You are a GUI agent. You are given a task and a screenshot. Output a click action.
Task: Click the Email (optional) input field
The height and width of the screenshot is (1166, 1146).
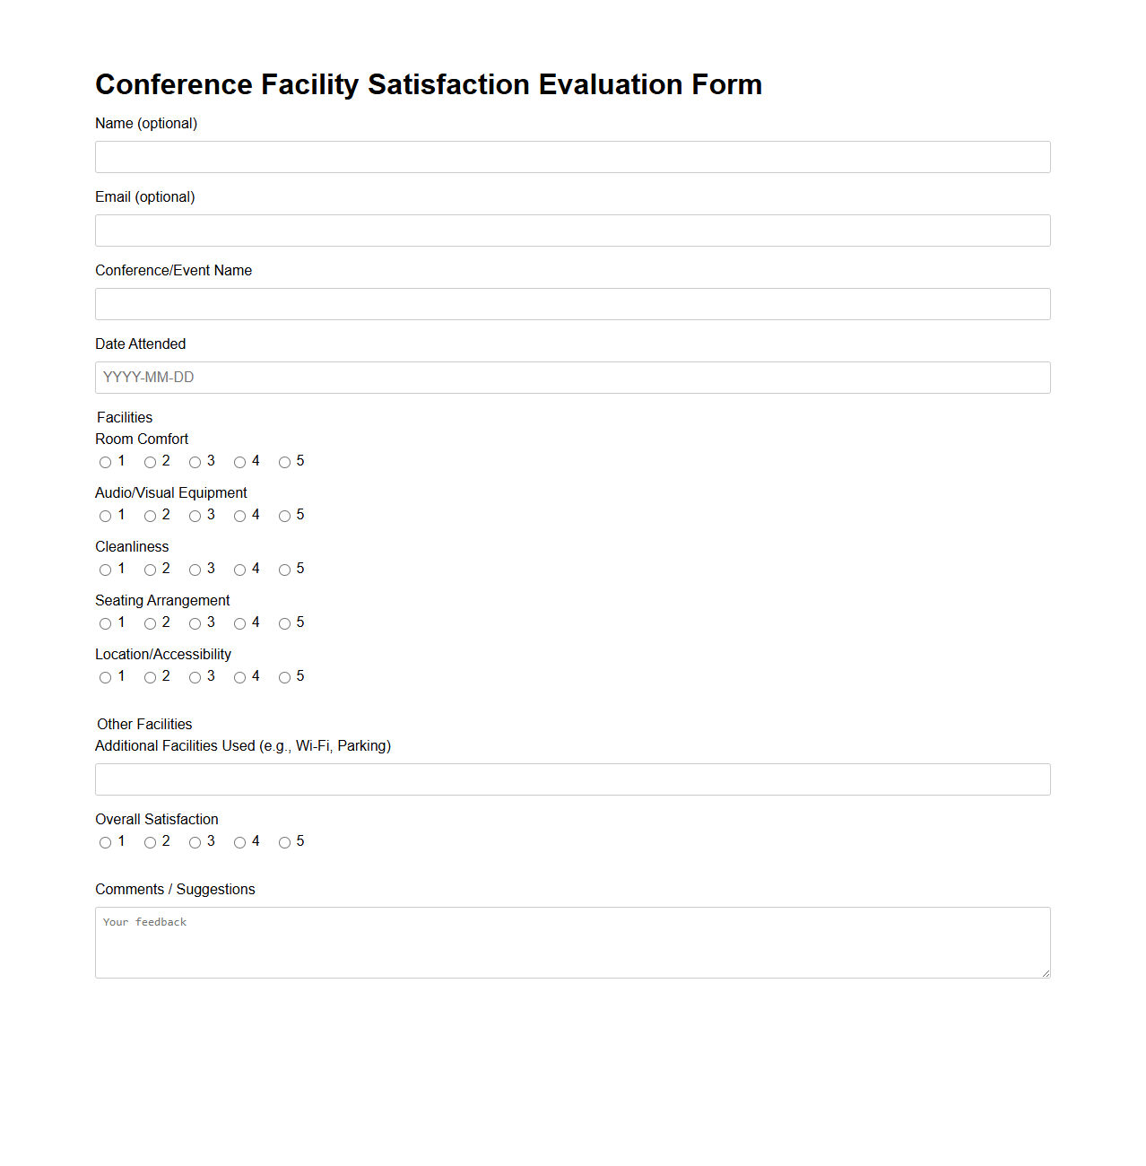pos(572,231)
